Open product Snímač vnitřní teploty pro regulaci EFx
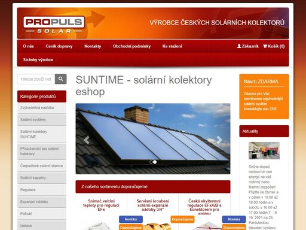306x230 pixels. [101, 205]
